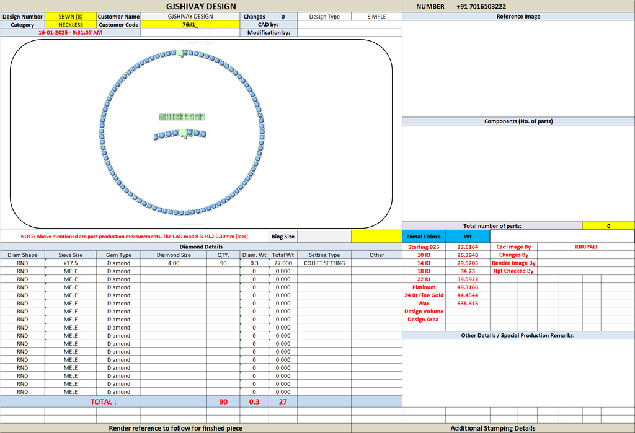Click the Design Area label
The width and height of the screenshot is (635, 433).
424,320
